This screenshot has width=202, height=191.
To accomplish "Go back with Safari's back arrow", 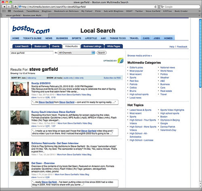I will click(4, 6).
